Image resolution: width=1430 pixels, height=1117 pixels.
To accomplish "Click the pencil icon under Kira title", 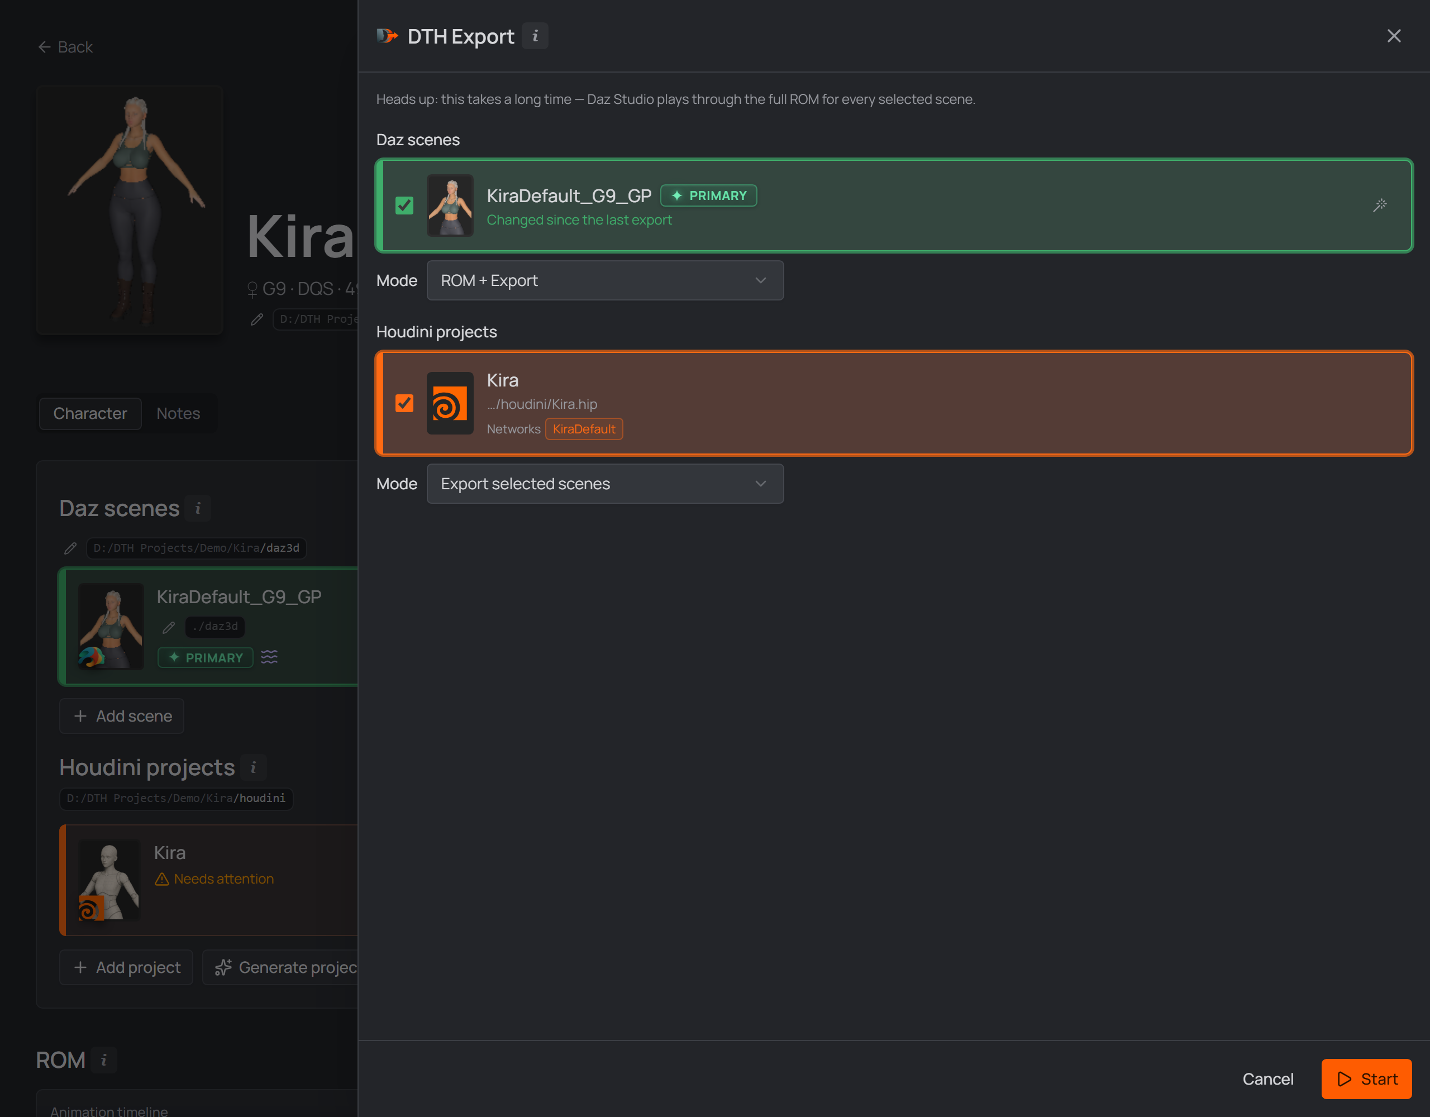I will click(256, 319).
